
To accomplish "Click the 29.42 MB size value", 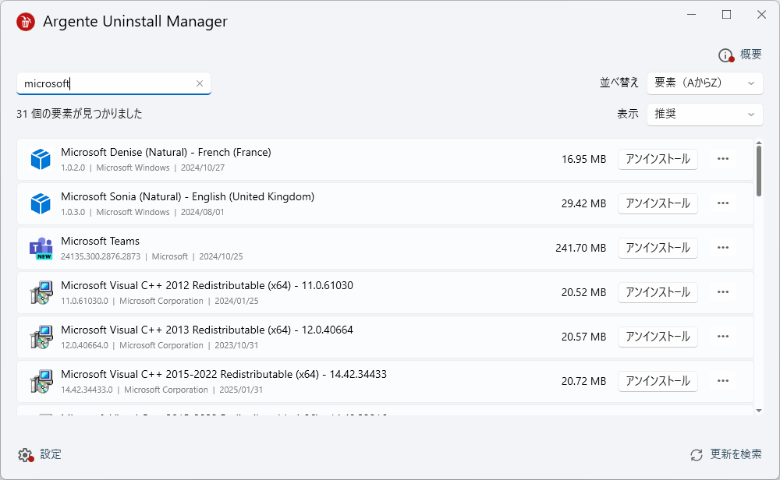I will tap(583, 203).
